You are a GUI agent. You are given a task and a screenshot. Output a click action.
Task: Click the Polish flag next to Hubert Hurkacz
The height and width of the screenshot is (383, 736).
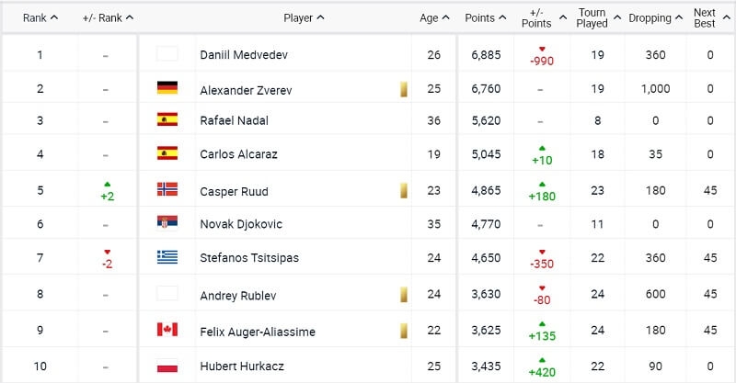pos(167,365)
